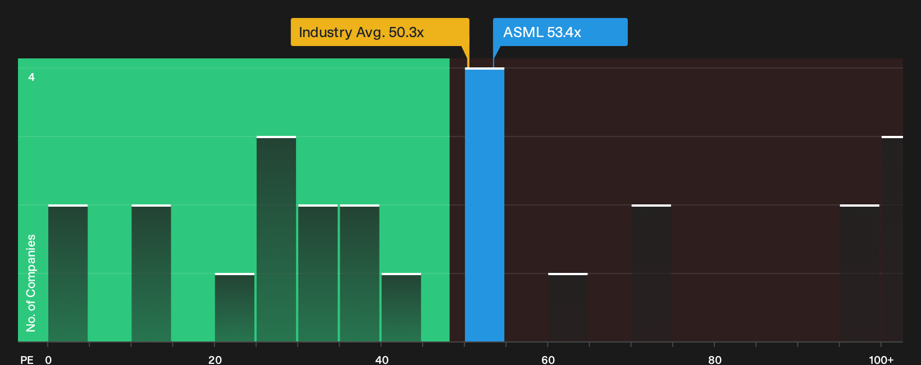Click the bar at PE 30 to 35
Viewport: 921px width, 365px height.
click(318, 273)
